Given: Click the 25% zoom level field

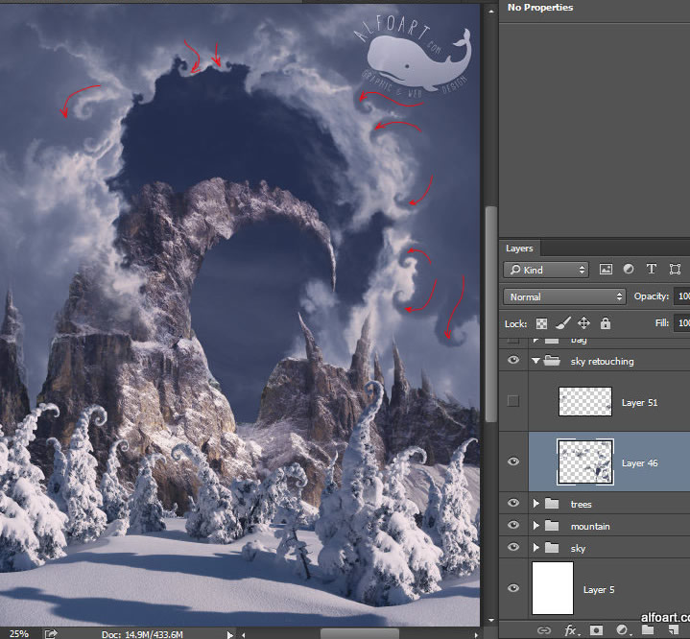Looking at the screenshot, I should pyautogui.click(x=19, y=633).
